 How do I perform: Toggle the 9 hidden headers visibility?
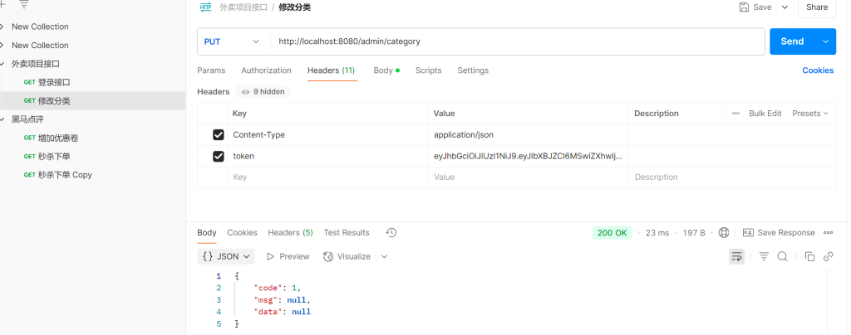263,92
